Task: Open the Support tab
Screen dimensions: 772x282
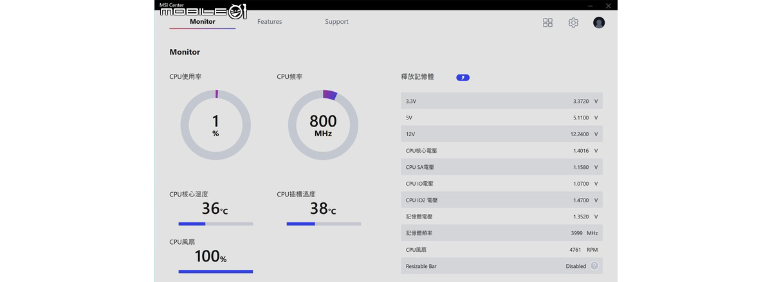Action: 336,22
